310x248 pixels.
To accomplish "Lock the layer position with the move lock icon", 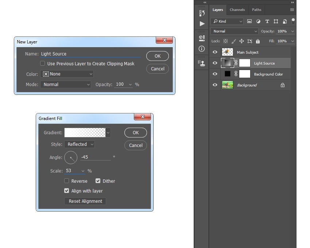I will (242, 41).
